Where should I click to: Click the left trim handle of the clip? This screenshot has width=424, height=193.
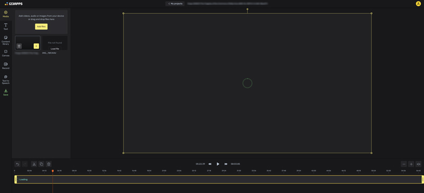[x=16, y=179]
